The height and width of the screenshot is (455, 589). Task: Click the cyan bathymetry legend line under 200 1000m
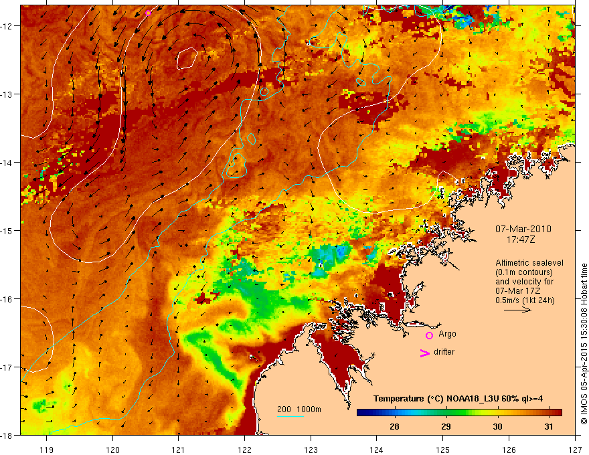(290, 416)
